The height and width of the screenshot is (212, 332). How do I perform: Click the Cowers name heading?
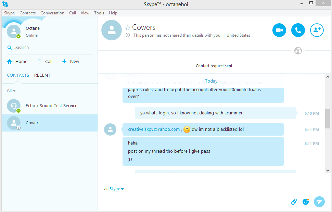click(x=143, y=27)
